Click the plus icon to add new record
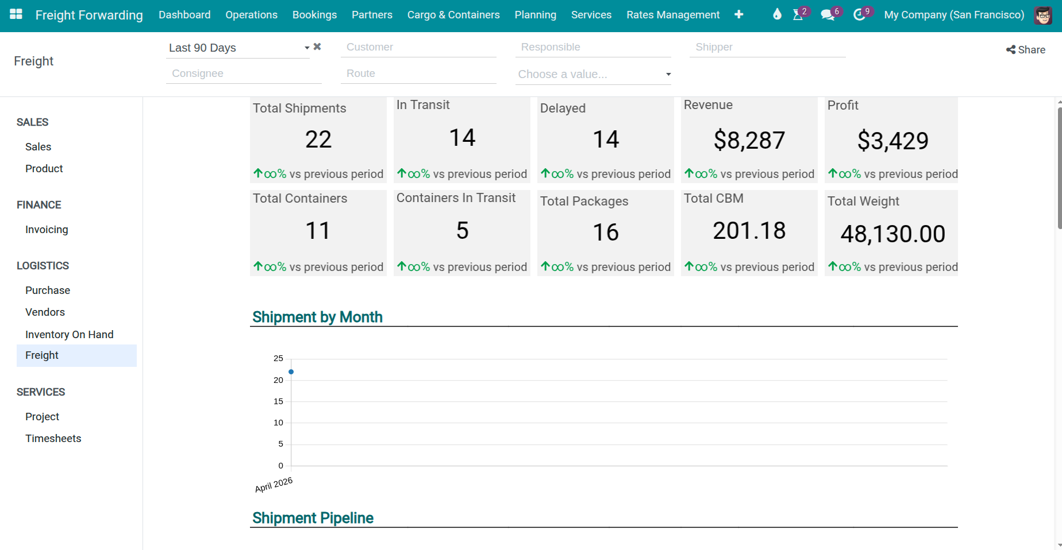 [x=739, y=14]
